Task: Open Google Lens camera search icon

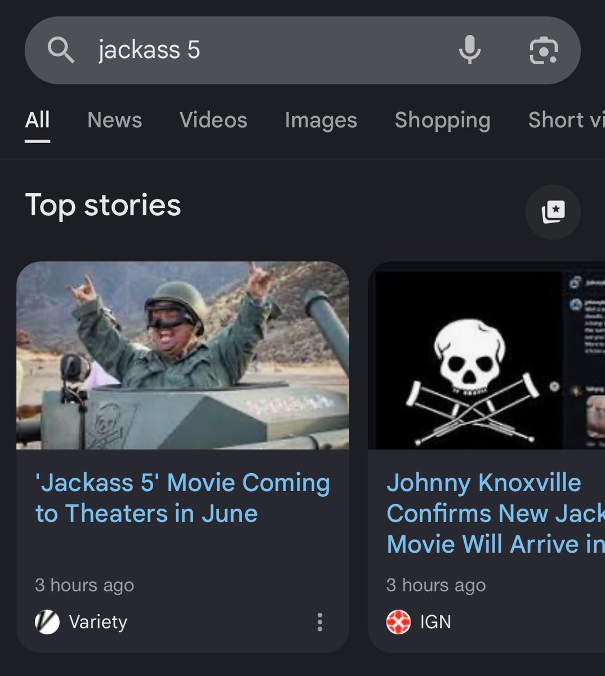Action: [544, 51]
